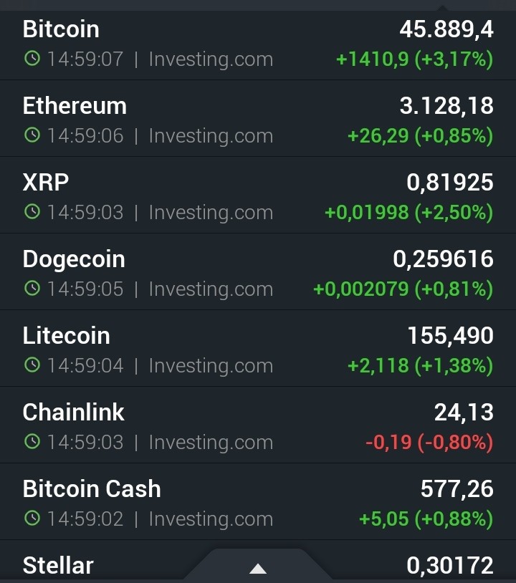Expand the bottom panel with the up arrow
Screen dimensions: 516x583
[x=258, y=568]
